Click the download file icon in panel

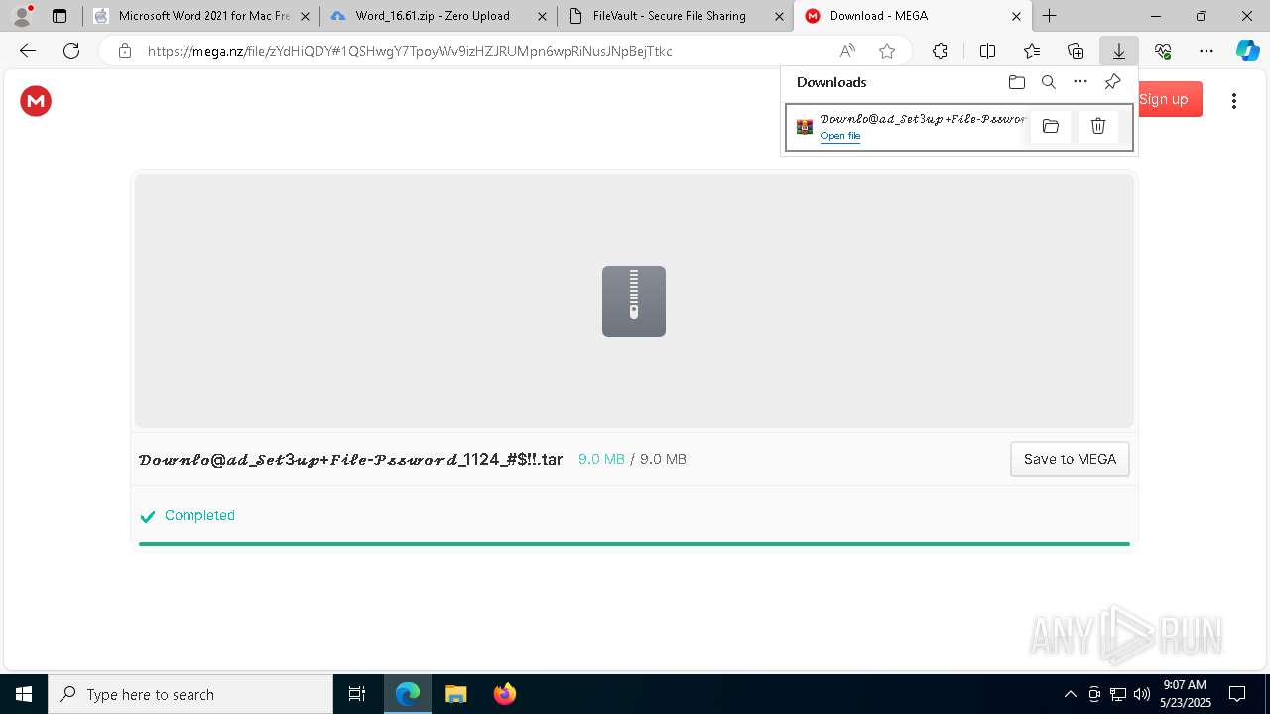click(x=805, y=127)
